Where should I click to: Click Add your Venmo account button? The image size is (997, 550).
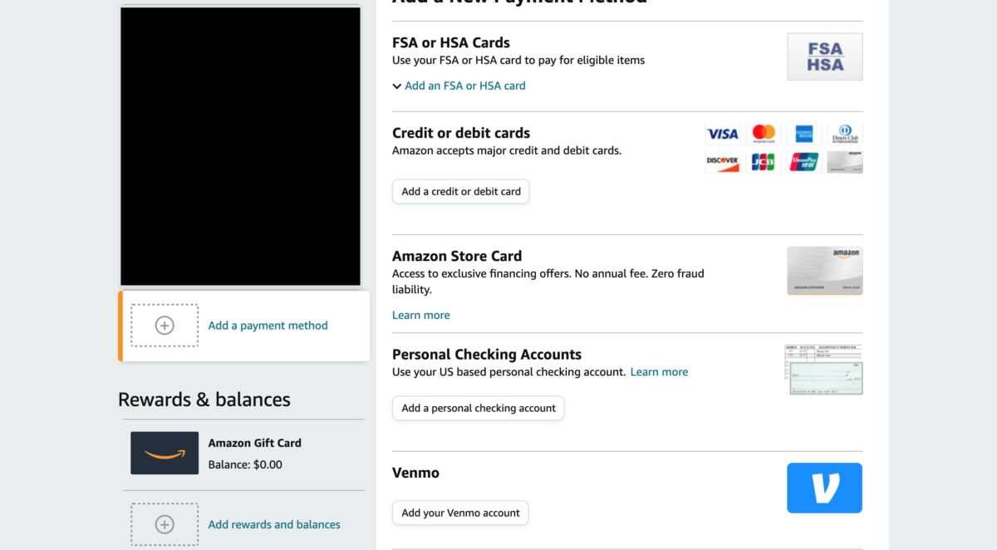pos(460,513)
